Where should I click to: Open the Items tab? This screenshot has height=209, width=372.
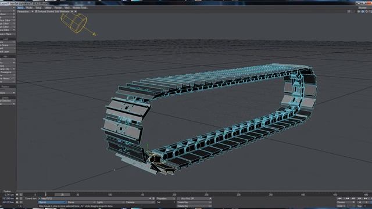pos(20,8)
